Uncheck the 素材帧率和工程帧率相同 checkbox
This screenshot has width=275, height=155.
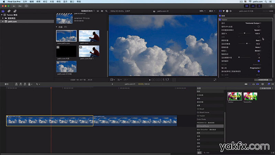tap(259, 71)
